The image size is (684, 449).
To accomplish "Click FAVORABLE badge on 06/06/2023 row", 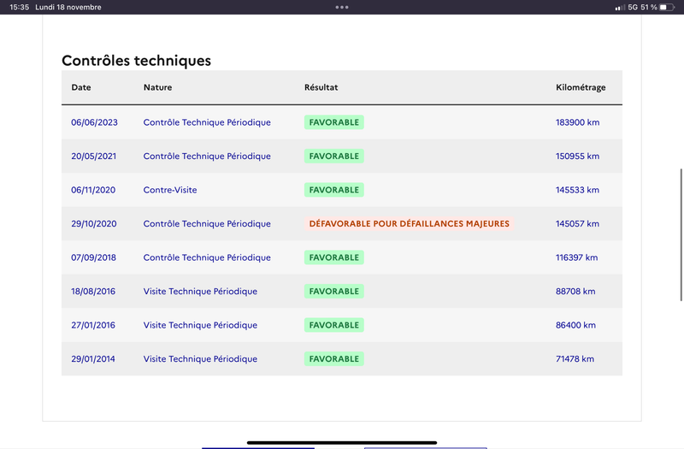I will pos(334,122).
